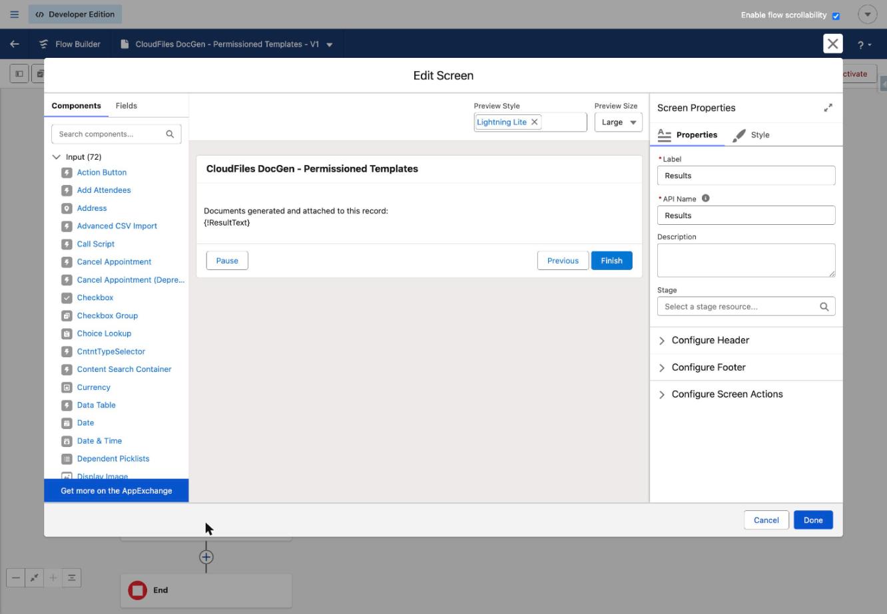The width and height of the screenshot is (887, 614).
Task: Add the Cancel Appointment (Depre... component
Action: coord(131,280)
